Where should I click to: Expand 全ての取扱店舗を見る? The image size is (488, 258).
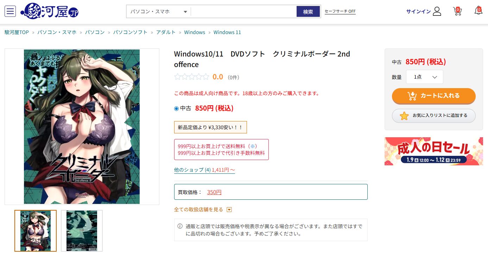[203, 210]
